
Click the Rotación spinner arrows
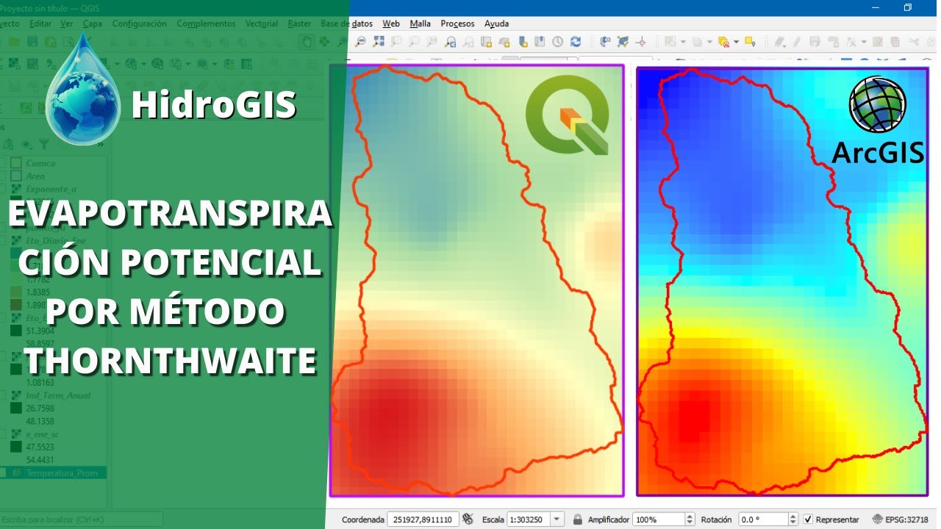point(793,519)
